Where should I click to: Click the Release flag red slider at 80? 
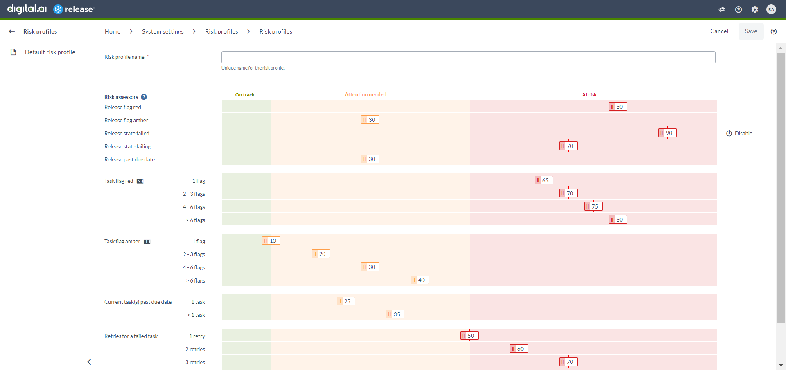coord(618,107)
